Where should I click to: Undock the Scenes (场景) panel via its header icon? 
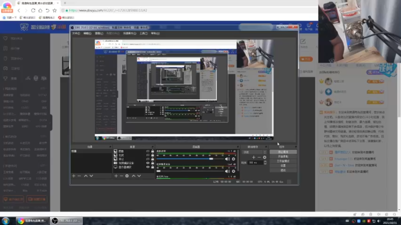click(110, 147)
